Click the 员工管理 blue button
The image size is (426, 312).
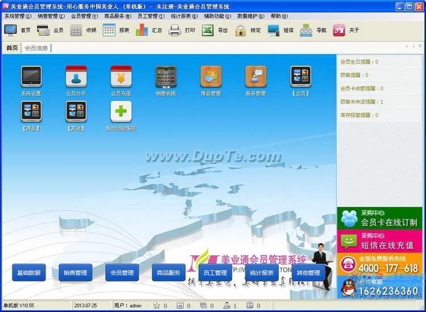click(215, 273)
